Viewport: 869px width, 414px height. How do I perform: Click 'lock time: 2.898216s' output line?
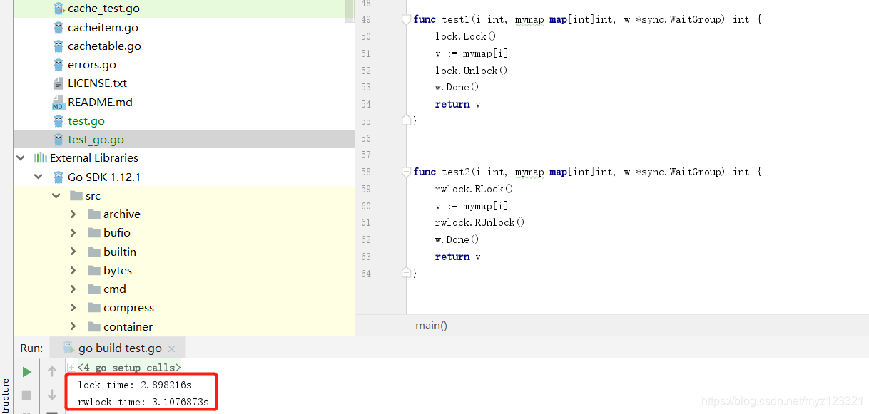pyautogui.click(x=135, y=385)
